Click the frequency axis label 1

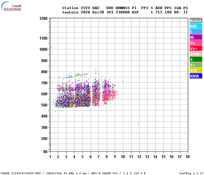(50, 157)
